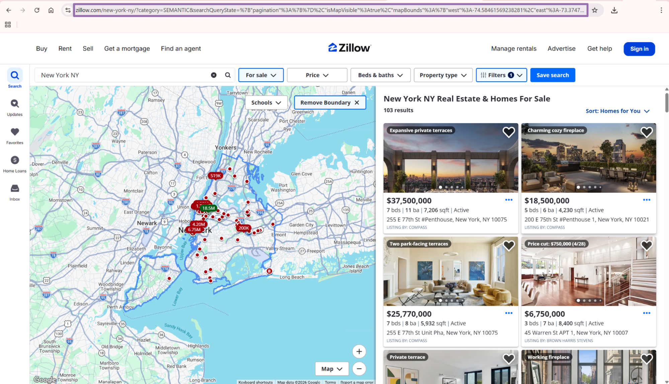Clear the New York NY search text
Screen dimensions: 669x384
pyautogui.click(x=214, y=75)
